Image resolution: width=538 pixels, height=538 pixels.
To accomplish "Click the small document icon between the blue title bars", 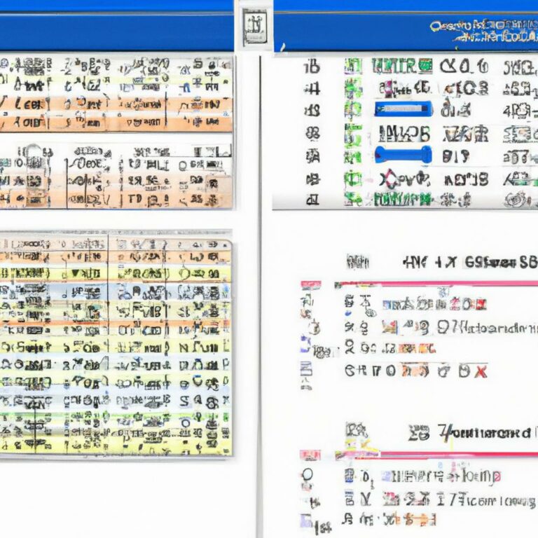I will pos(255,27).
